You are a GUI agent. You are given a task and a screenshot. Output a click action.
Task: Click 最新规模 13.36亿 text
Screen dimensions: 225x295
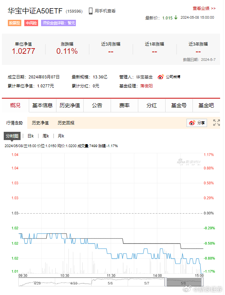pos(89,77)
